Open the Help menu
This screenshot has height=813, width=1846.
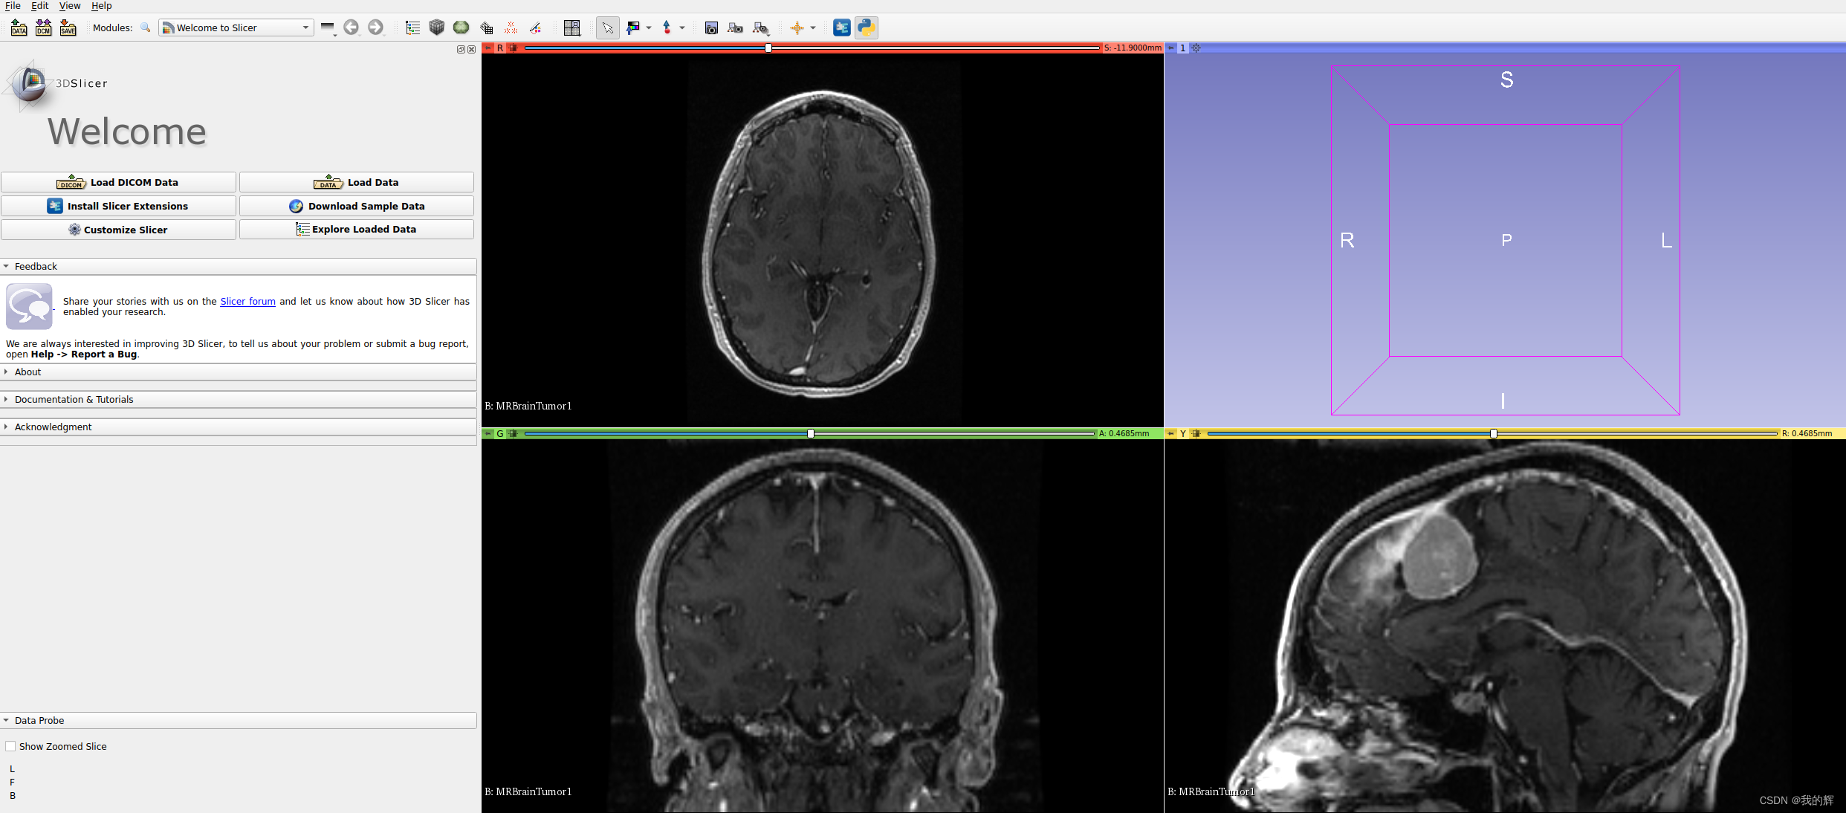coord(101,6)
